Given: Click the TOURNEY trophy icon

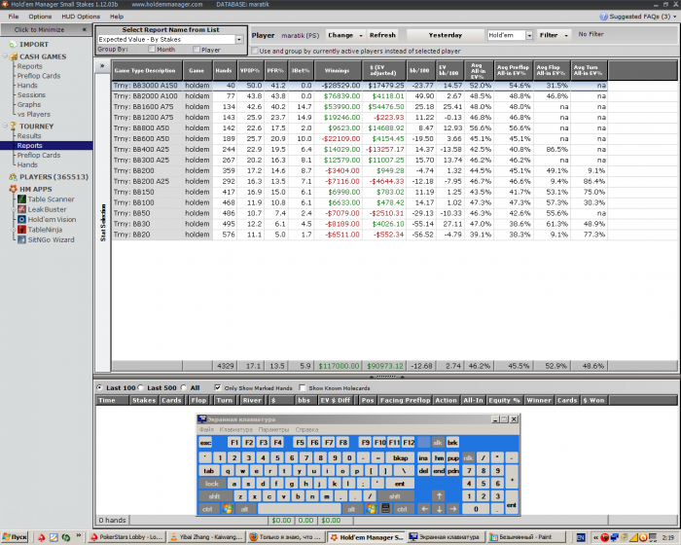Looking at the screenshot, I should tap(13, 127).
